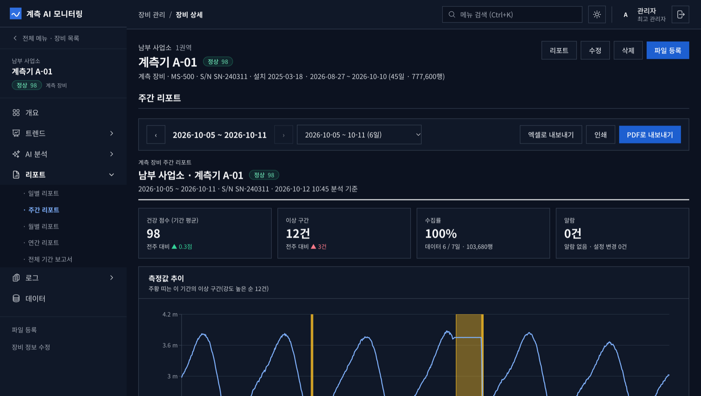Viewport: 701px width, 396px height.
Task: Expand the AI 분석 submenu chevron
Action: [111, 154]
